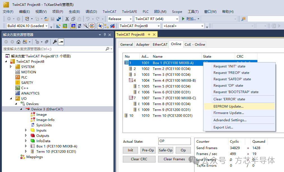Click the Reload Devices arrows icon
Viewport: 284px width, 172px height.
coord(79,26)
